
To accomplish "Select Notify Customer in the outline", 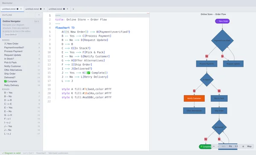I will 22,66.
